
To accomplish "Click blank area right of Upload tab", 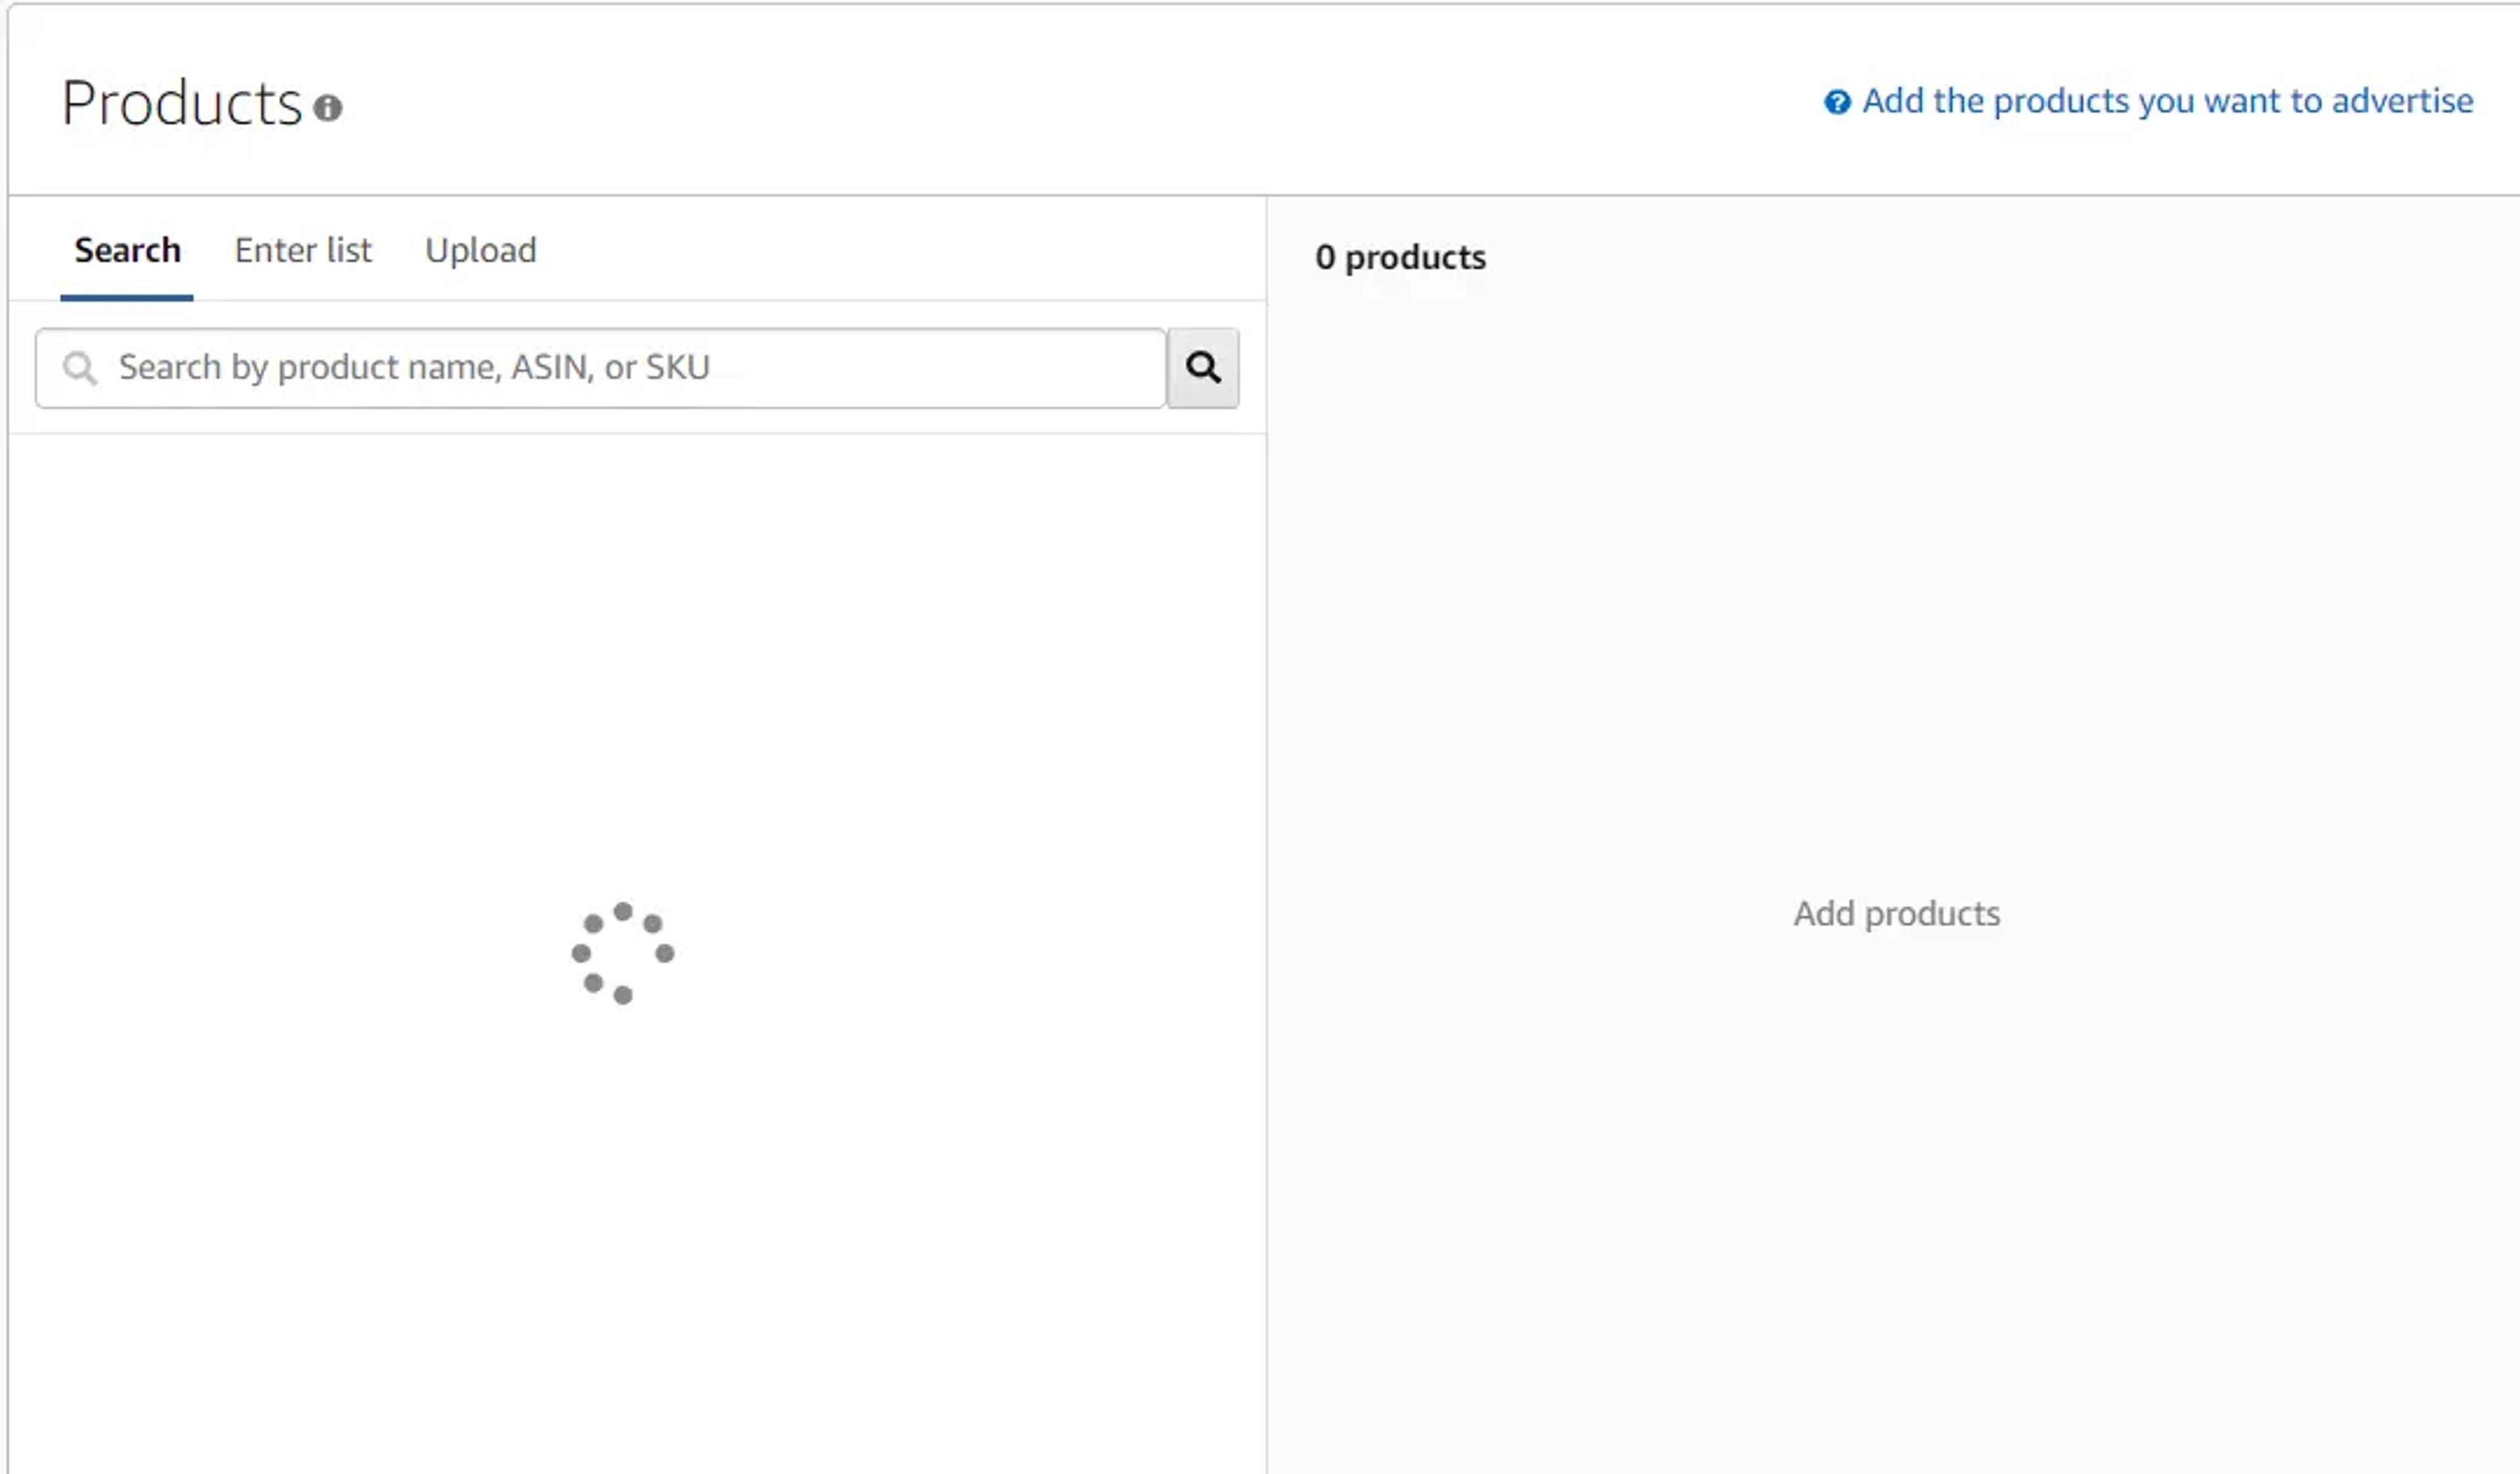I will (x=900, y=250).
